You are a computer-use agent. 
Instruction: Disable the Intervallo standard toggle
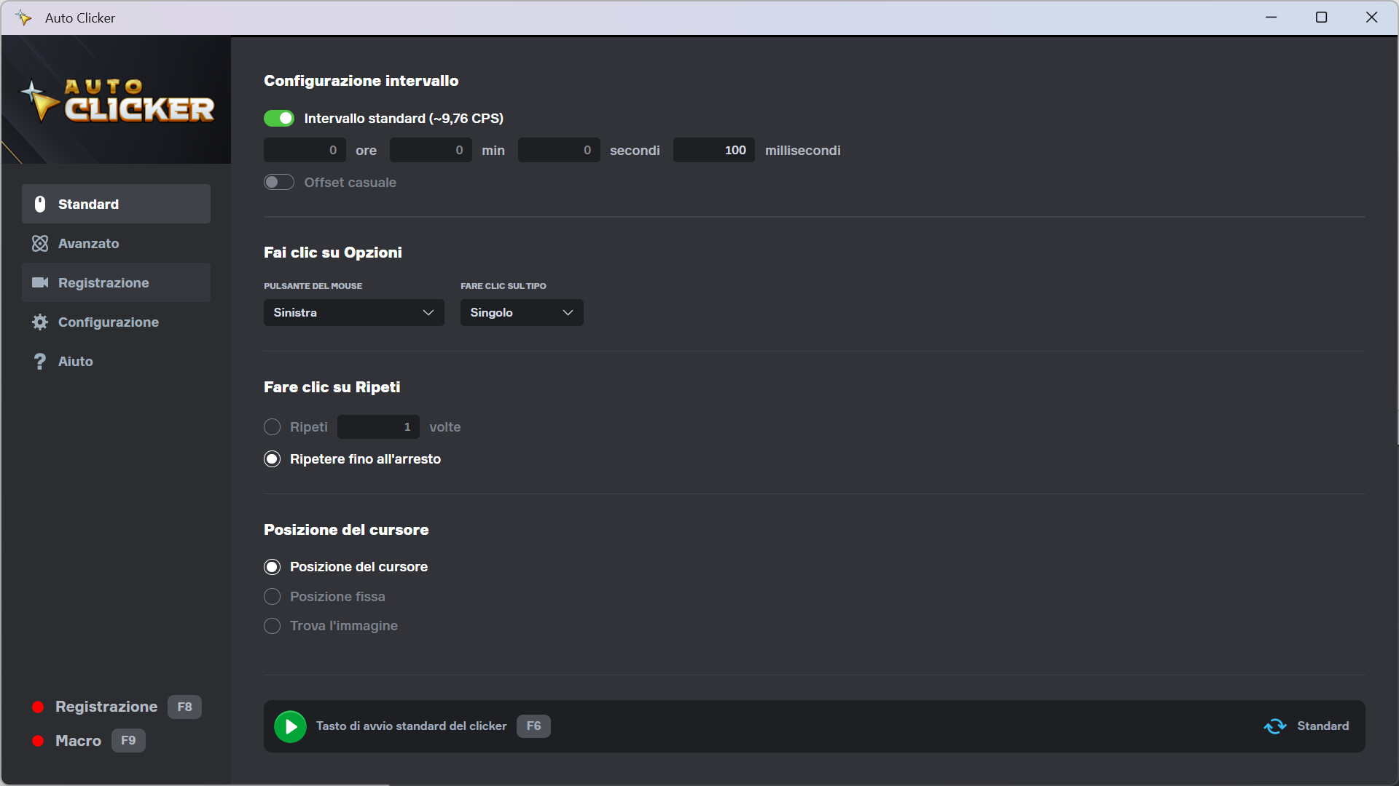point(279,118)
